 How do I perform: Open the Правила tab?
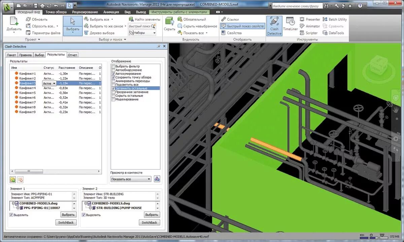(25, 55)
